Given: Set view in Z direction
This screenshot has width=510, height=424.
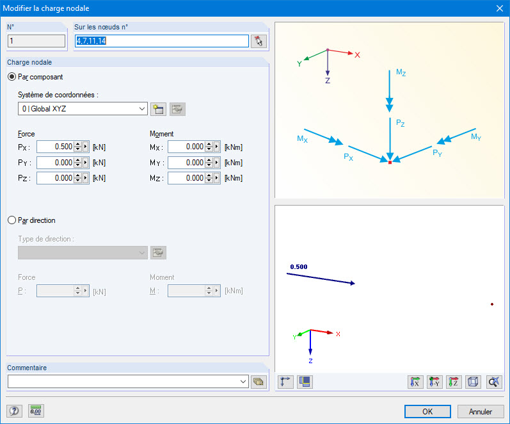Looking at the screenshot, I should coord(454,382).
